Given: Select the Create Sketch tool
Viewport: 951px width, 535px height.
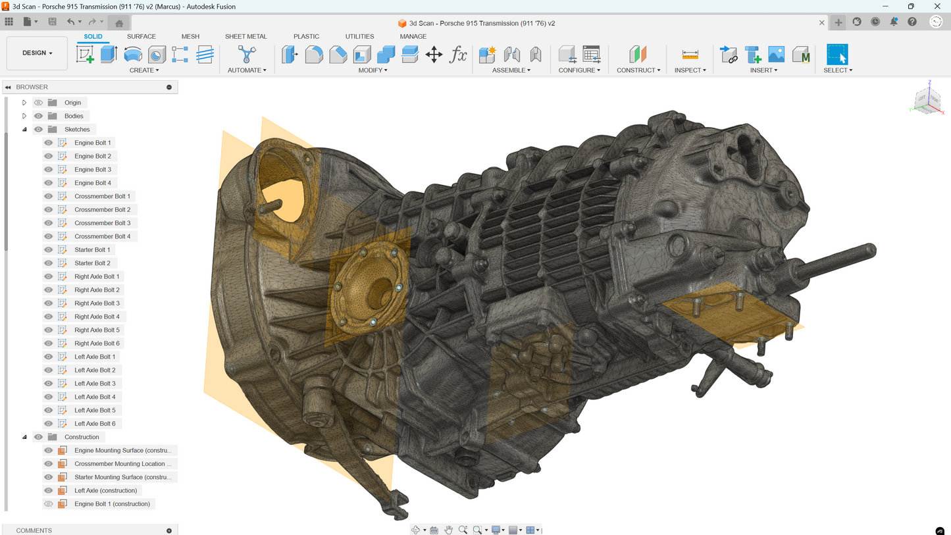Looking at the screenshot, I should (85, 55).
